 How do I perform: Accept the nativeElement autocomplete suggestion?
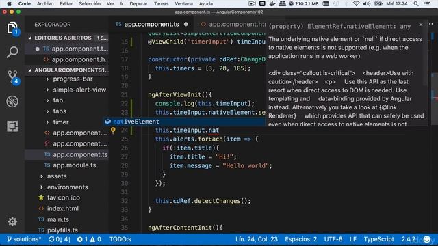pos(184,122)
